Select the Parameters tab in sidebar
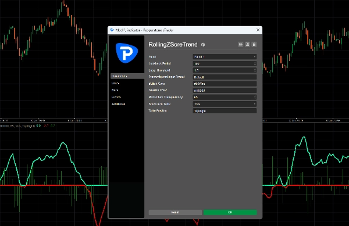The width and height of the screenshot is (349, 226). (127, 76)
